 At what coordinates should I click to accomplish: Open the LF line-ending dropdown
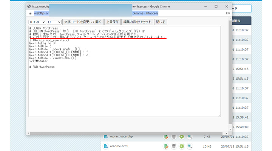point(54,22)
